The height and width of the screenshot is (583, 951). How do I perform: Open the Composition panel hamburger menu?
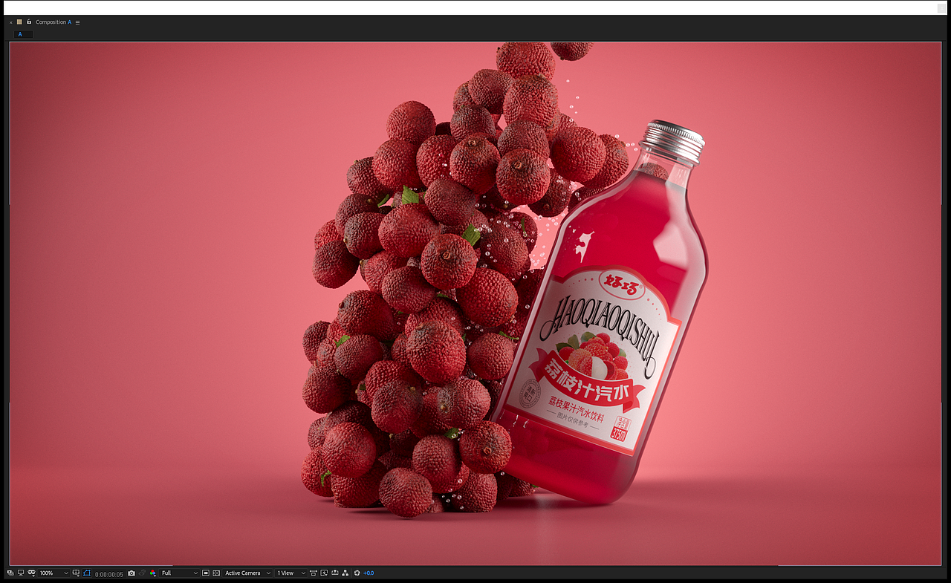[x=77, y=22]
